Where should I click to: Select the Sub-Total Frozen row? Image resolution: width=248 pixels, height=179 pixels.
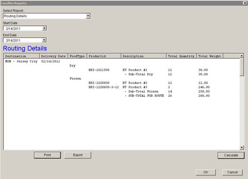pyautogui.click(x=141, y=91)
